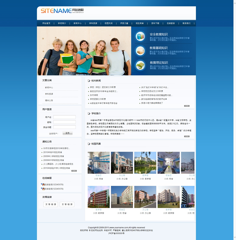236x240 pixels.
Task: Click the 密码 password input field
Action: (64, 122)
